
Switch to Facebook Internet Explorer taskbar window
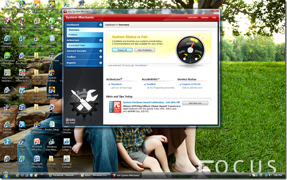[x=63, y=175]
